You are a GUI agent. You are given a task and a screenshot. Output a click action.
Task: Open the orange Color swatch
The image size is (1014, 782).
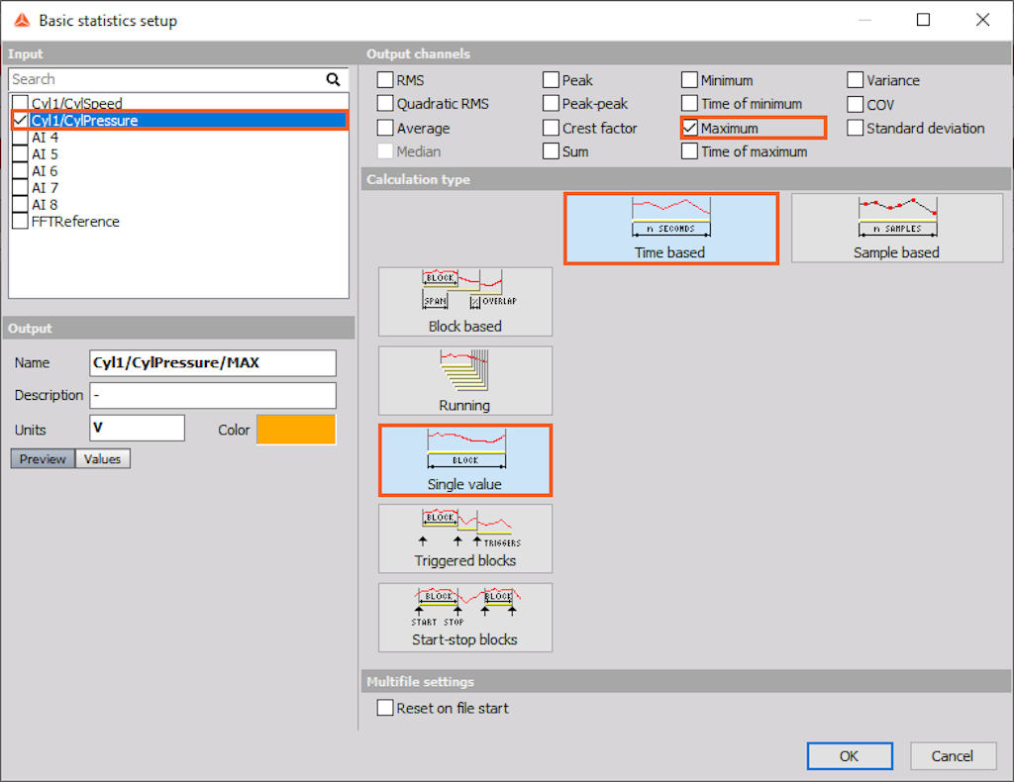[x=296, y=430]
